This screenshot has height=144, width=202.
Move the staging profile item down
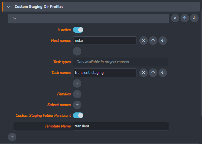[x=194, y=18]
